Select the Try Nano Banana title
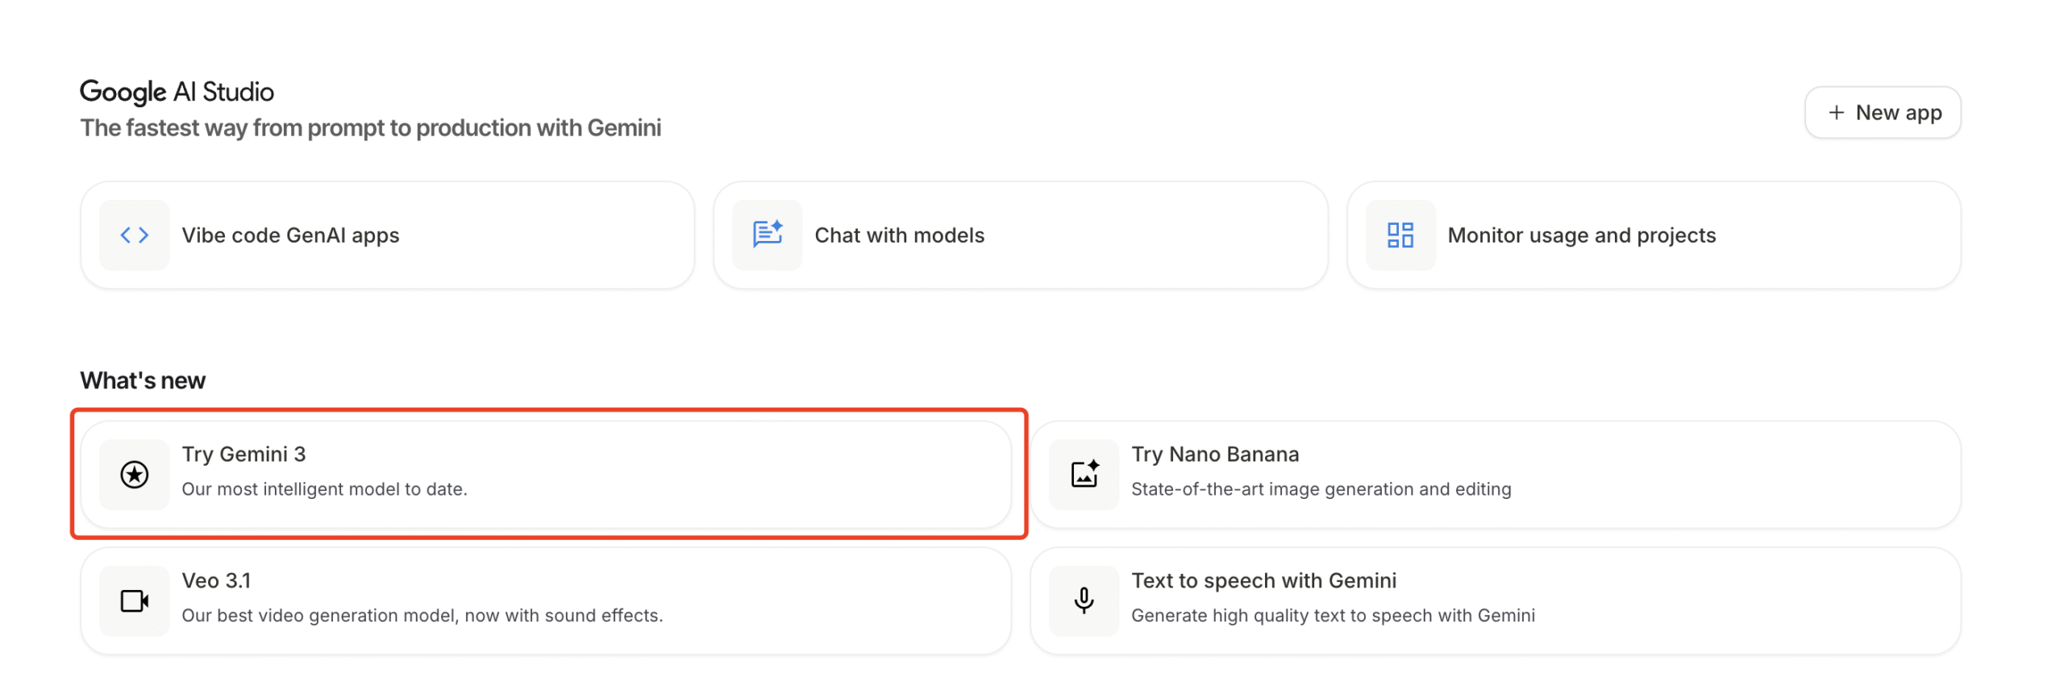This screenshot has height=698, width=2064. pos(1214,454)
